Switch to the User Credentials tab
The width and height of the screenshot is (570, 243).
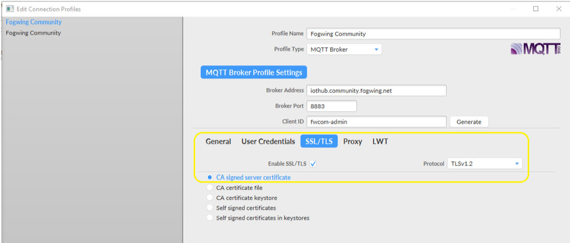point(268,142)
